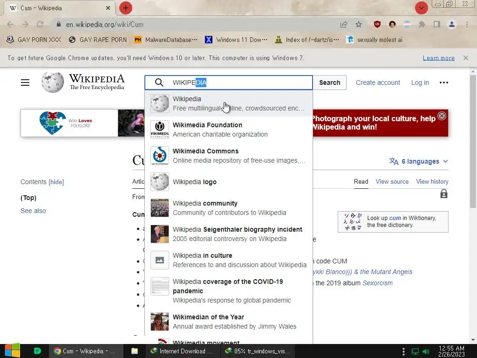The height and width of the screenshot is (358, 477).
Task: Click the magnifier icon in search box
Action: 159,83
